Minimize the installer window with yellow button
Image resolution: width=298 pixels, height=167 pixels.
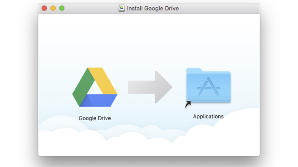pyautogui.click(x=53, y=8)
